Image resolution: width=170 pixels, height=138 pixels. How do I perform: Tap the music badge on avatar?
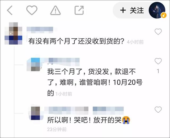click(164, 15)
